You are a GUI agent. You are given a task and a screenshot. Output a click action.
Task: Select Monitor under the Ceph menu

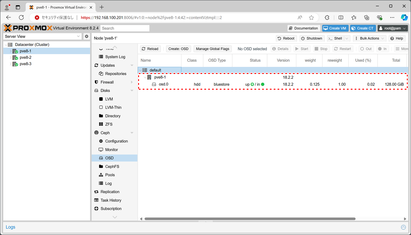coord(111,149)
